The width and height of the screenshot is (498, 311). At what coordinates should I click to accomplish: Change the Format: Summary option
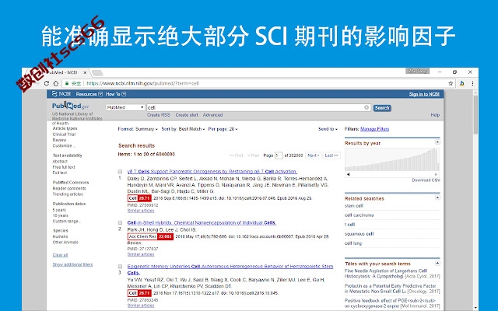138,129
